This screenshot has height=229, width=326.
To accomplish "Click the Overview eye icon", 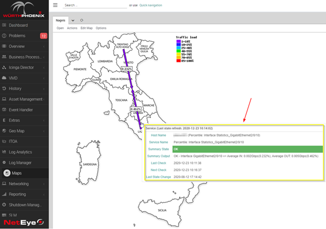I will click(4, 46).
